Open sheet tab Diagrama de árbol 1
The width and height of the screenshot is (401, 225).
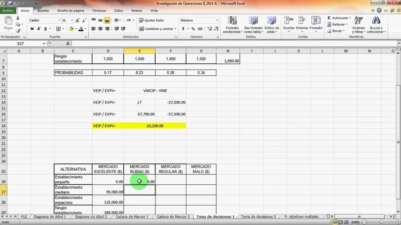click(50, 217)
